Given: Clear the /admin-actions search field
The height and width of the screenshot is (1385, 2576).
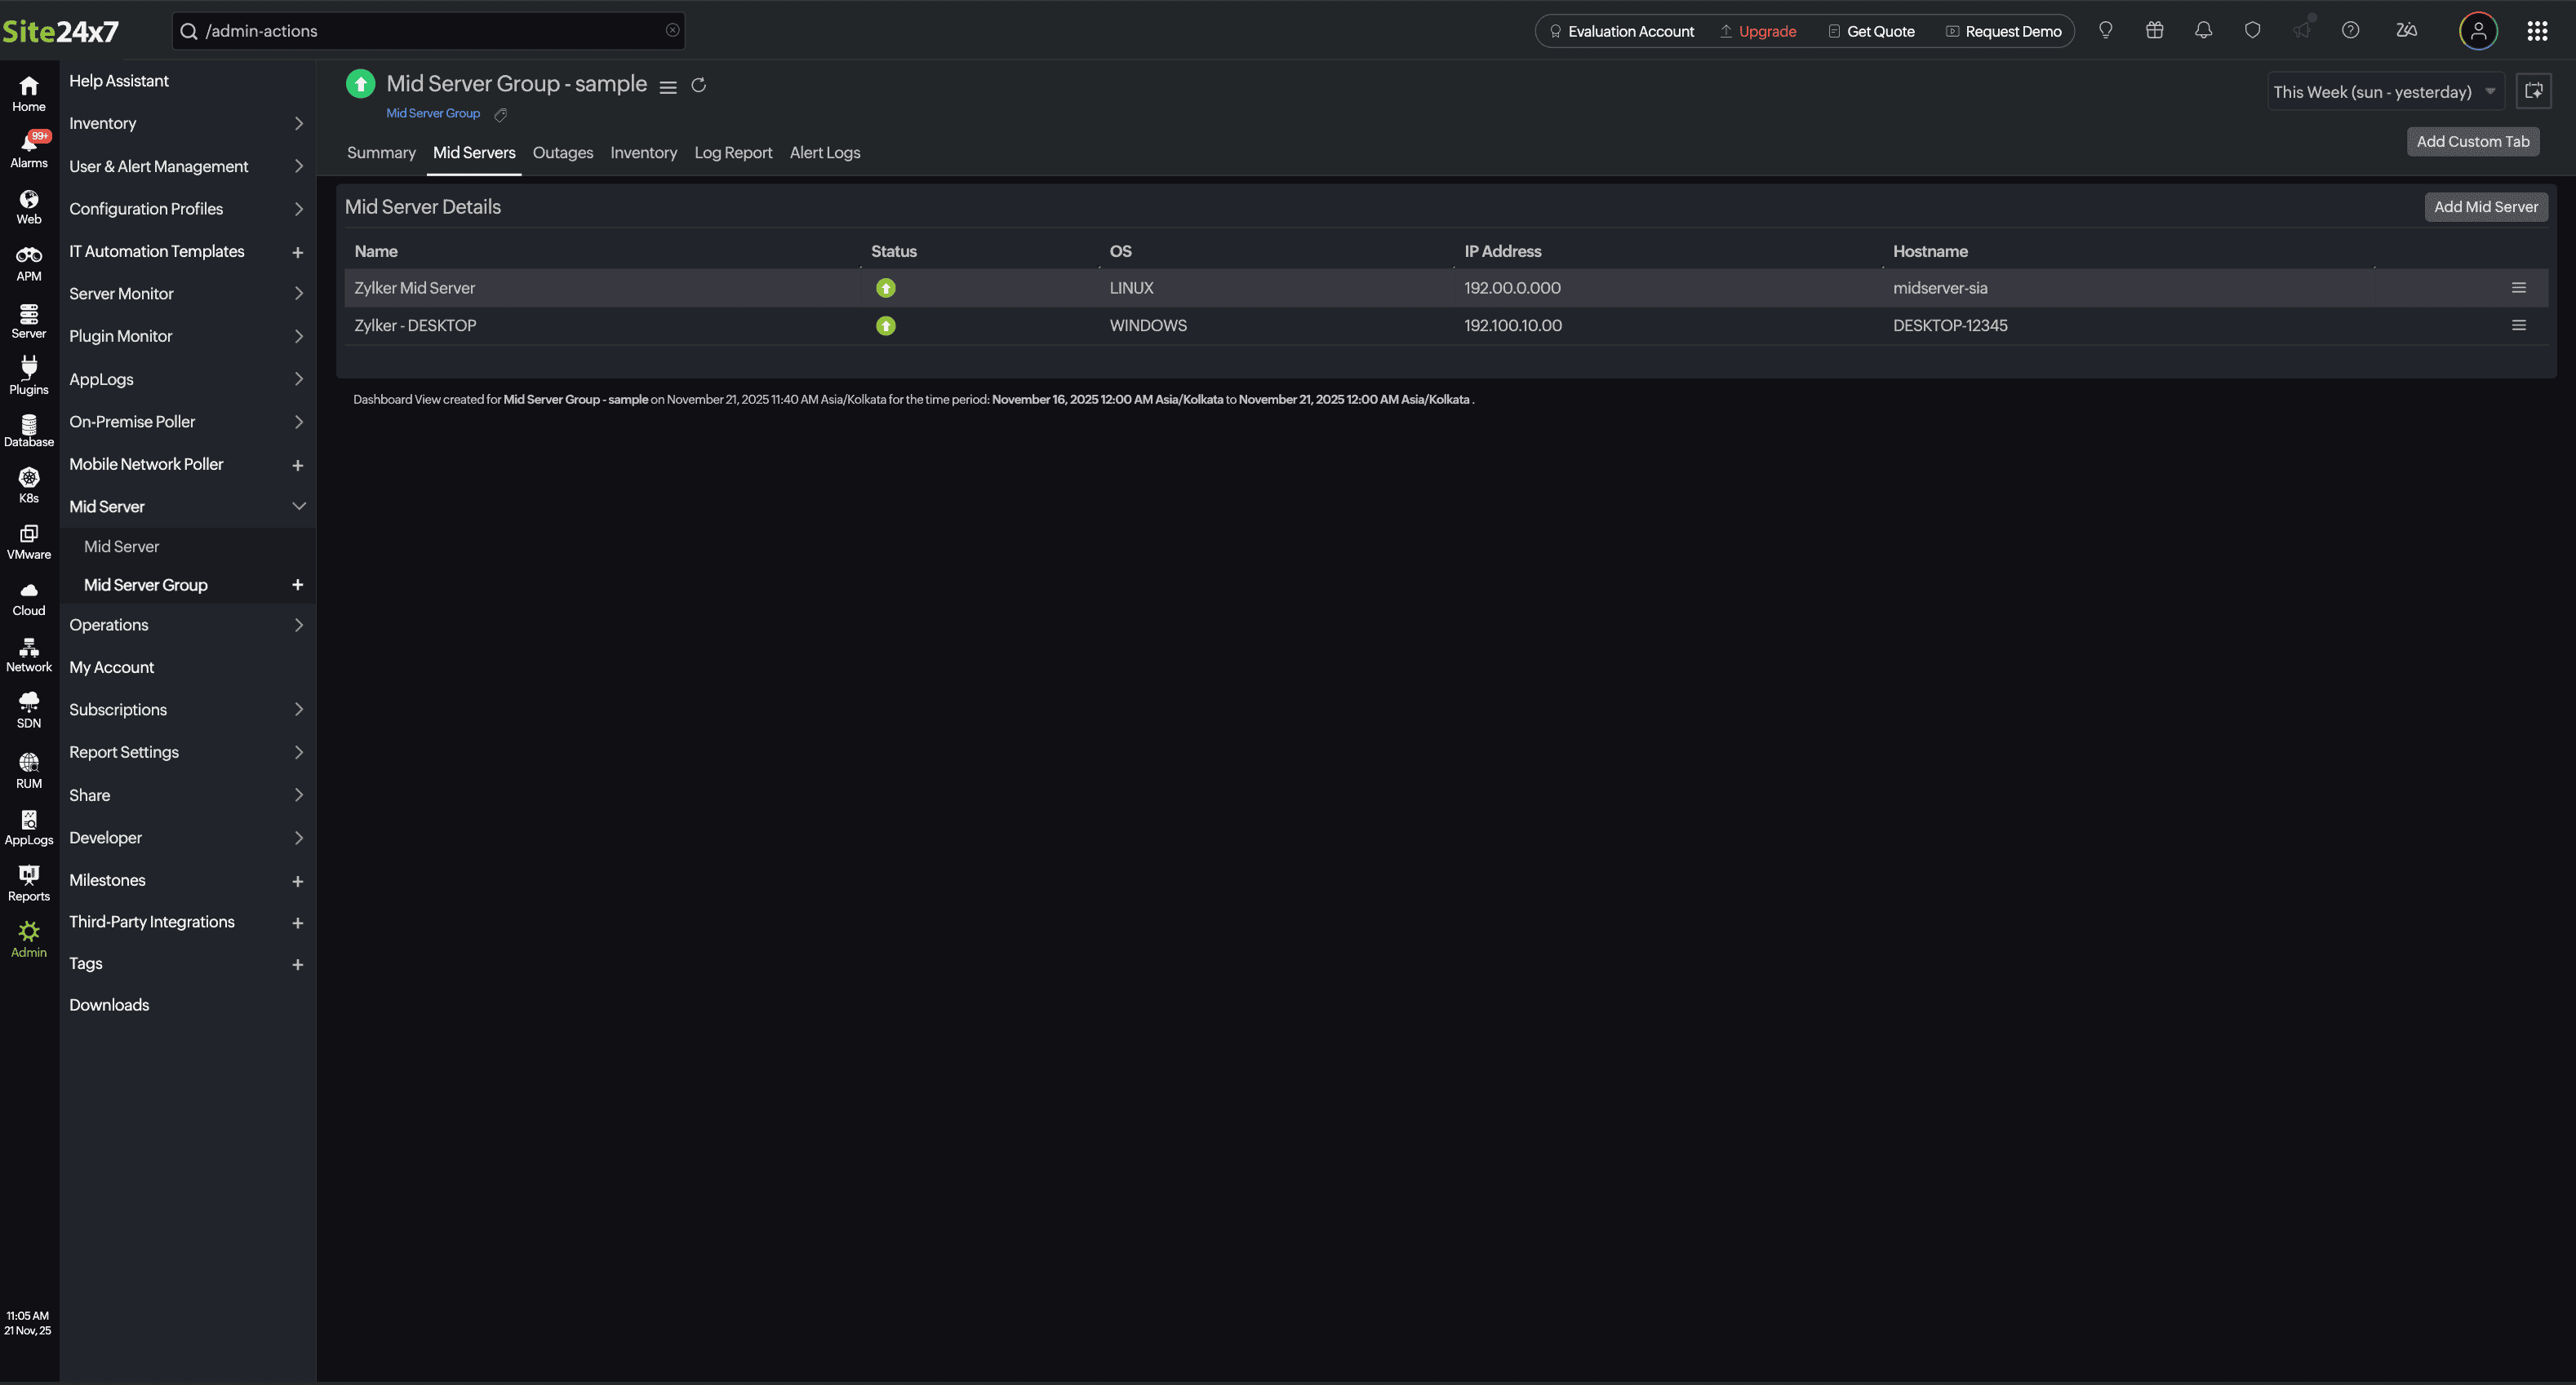Looking at the screenshot, I should [x=672, y=30].
